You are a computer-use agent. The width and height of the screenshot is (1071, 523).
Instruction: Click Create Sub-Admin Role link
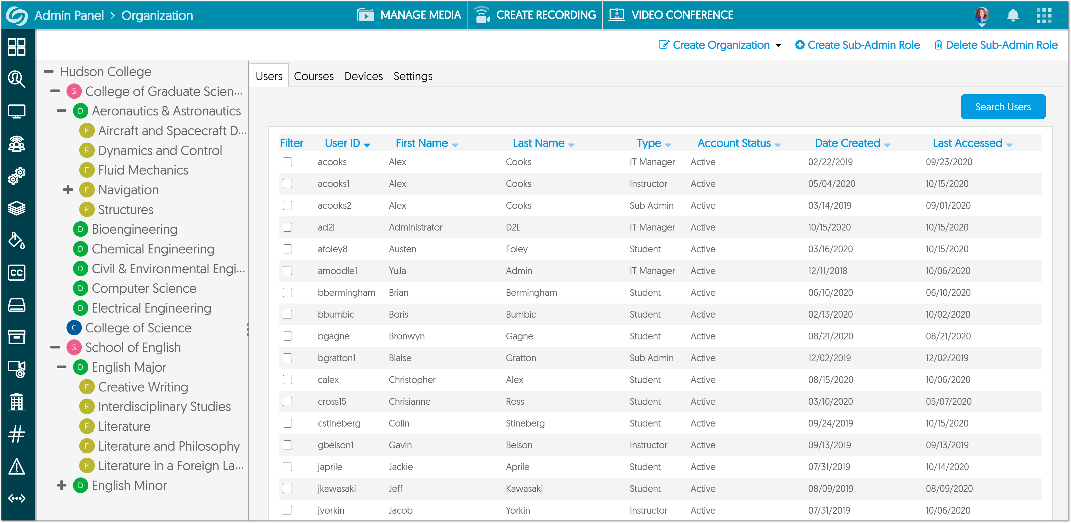858,45
